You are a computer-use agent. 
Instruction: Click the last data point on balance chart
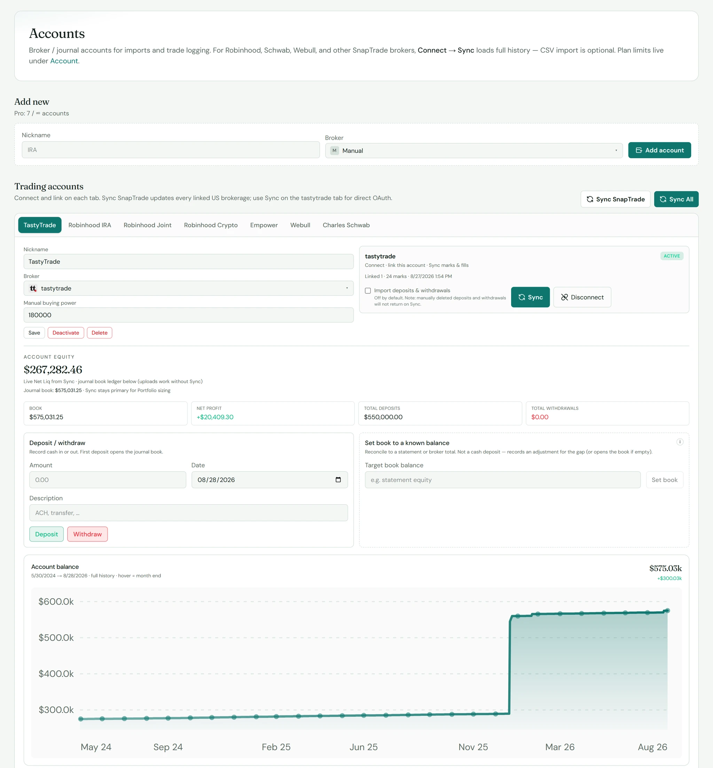(x=667, y=610)
